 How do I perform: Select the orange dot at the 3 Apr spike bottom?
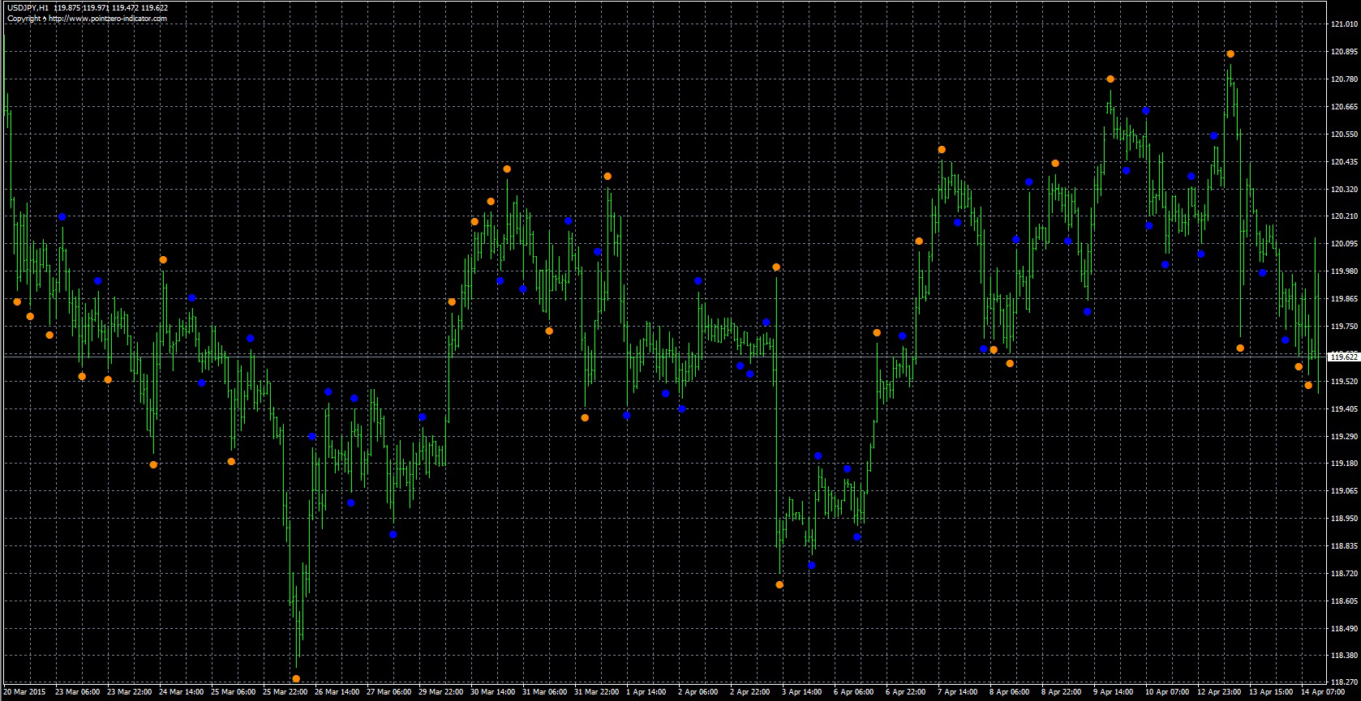click(779, 584)
